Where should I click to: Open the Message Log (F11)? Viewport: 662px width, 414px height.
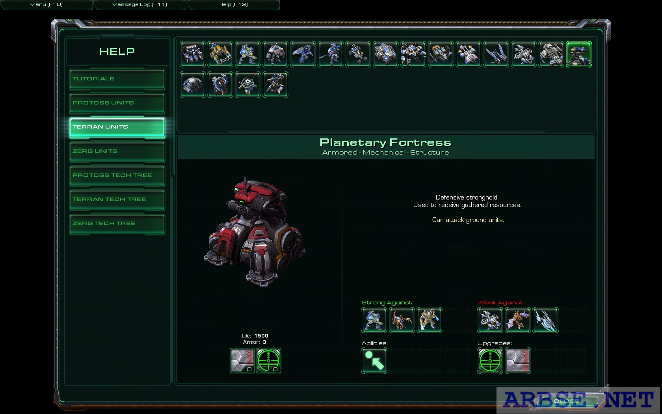139,4
